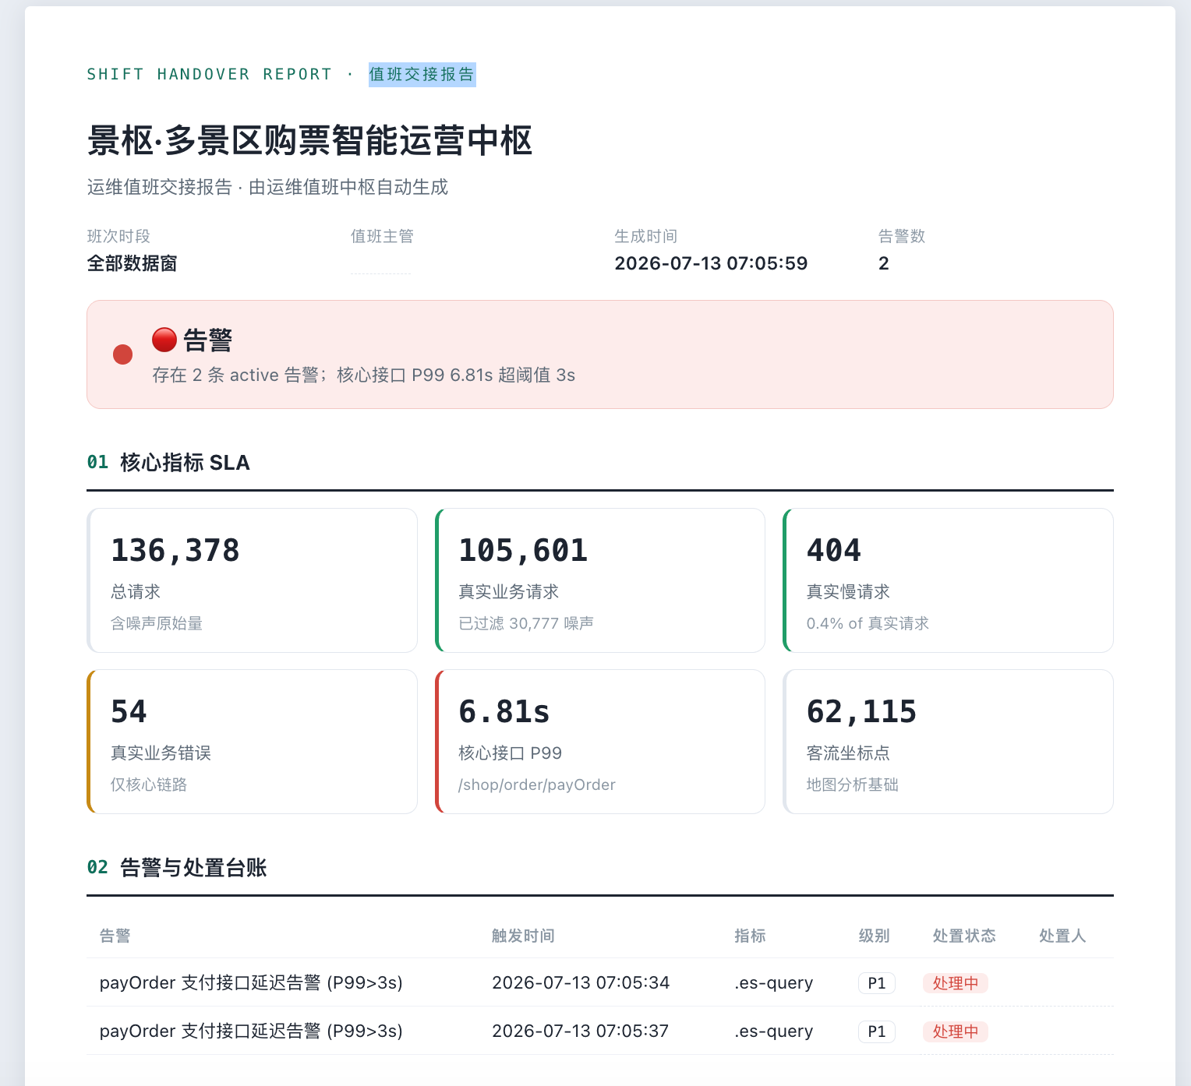
Task: Click the section heading 核心指标 SLA
Action: (x=185, y=463)
